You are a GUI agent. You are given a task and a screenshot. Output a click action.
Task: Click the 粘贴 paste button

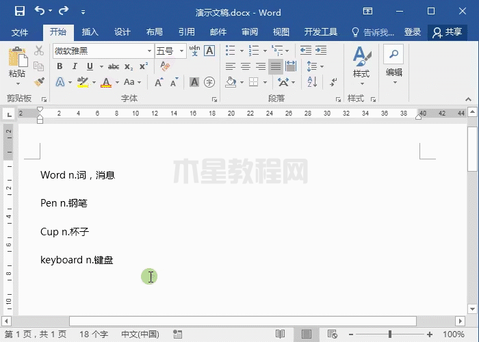(17, 66)
